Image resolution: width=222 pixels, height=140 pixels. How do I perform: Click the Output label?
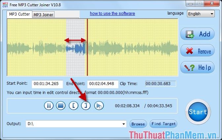tap(14, 124)
